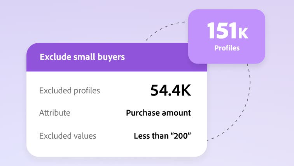The image size is (294, 166).
Task: Click the "Exclude small buyers" header title
Action: (x=82, y=57)
